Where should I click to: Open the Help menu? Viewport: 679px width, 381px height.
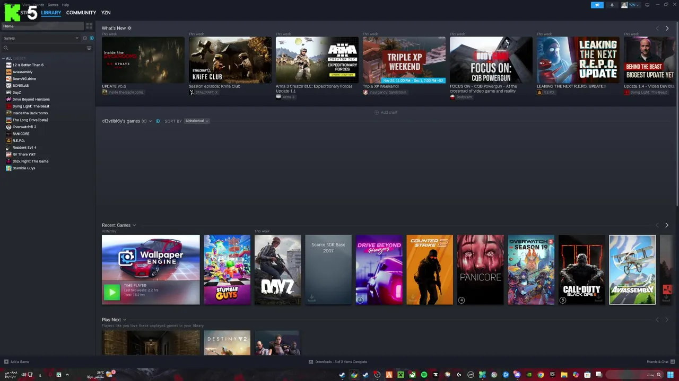point(65,5)
